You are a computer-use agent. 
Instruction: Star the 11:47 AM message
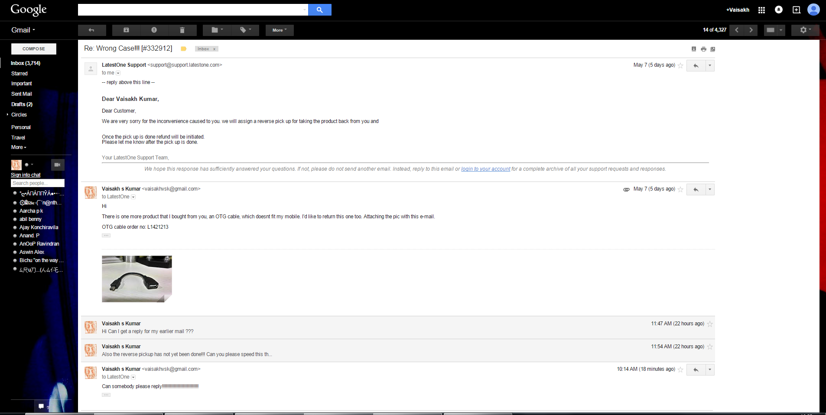(x=710, y=324)
